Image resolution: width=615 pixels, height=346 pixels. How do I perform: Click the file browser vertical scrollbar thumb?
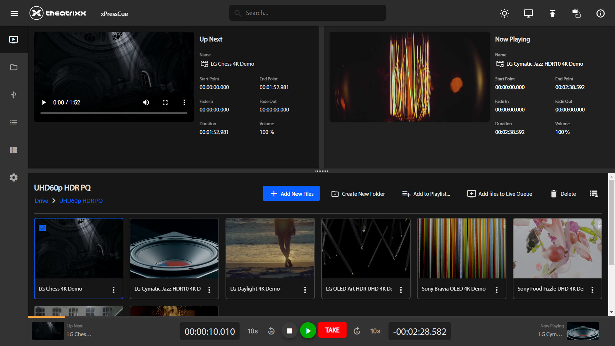pyautogui.click(x=612, y=222)
